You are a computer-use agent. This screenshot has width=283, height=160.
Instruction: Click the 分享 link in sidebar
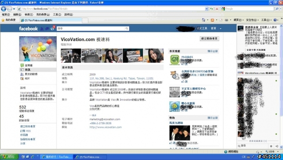(x=23, y=144)
